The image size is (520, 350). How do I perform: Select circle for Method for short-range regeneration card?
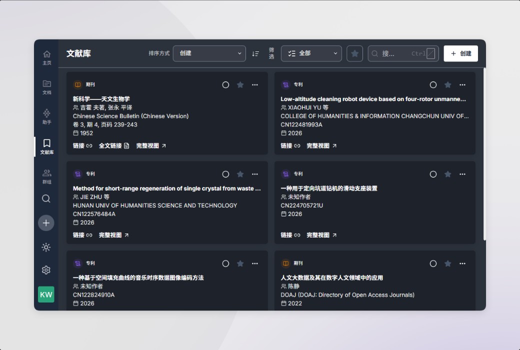point(225,174)
